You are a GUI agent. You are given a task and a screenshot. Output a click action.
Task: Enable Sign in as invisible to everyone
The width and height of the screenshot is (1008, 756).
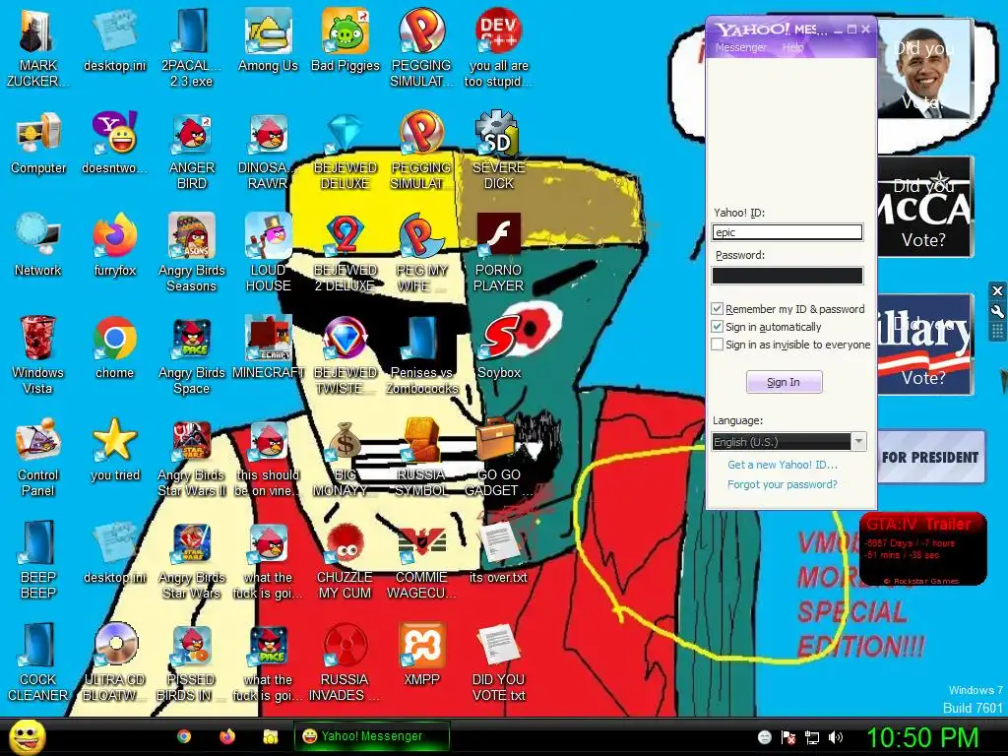718,345
